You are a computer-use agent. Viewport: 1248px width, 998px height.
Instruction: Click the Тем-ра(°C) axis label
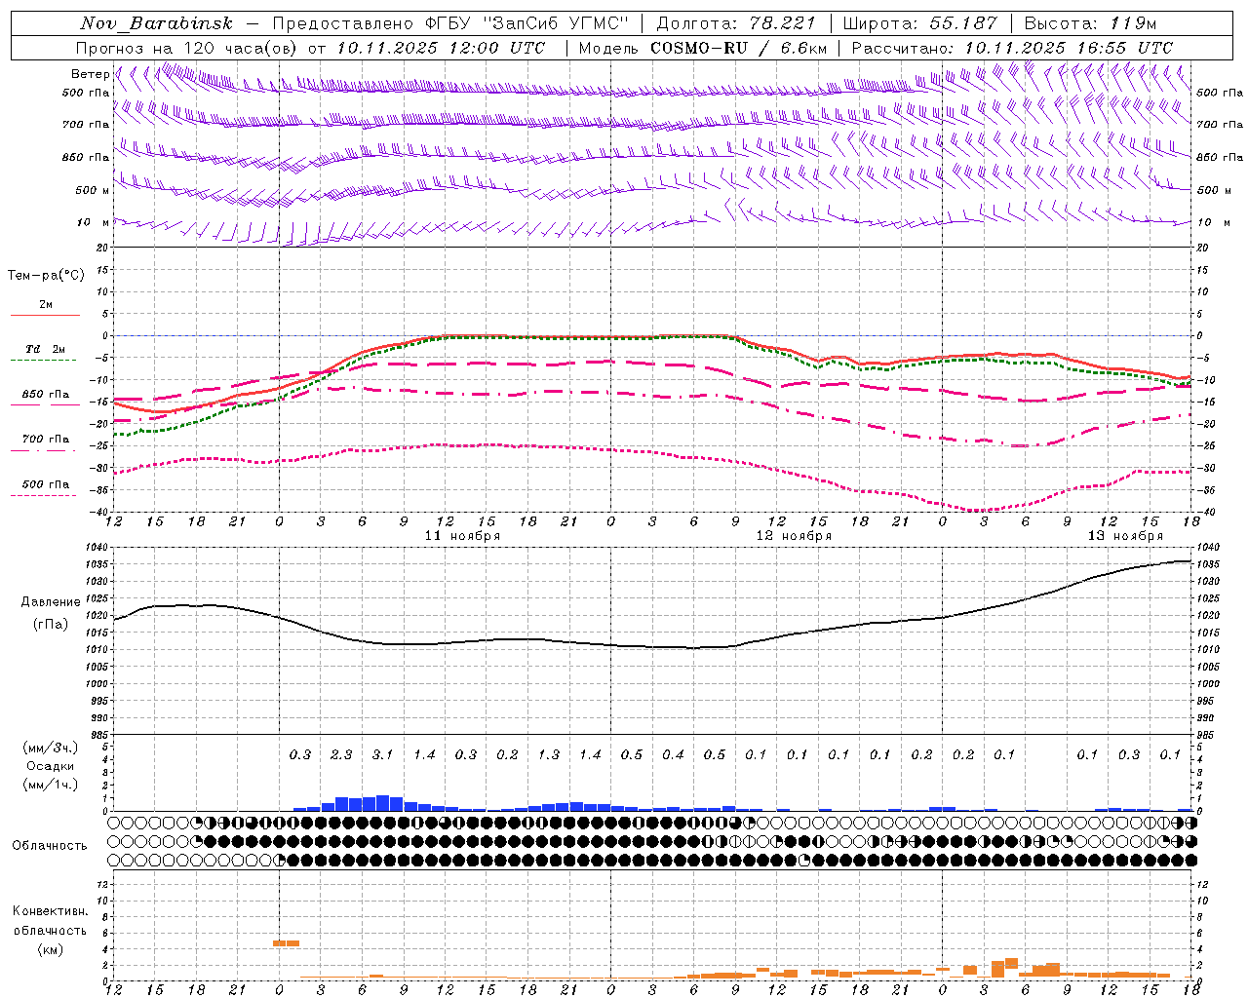pos(46,276)
